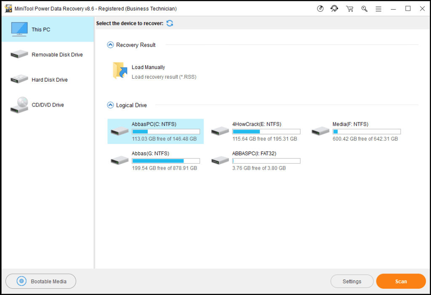The width and height of the screenshot is (431, 295).
Task: Click the ABBASPC I drive icon
Action: click(220, 160)
